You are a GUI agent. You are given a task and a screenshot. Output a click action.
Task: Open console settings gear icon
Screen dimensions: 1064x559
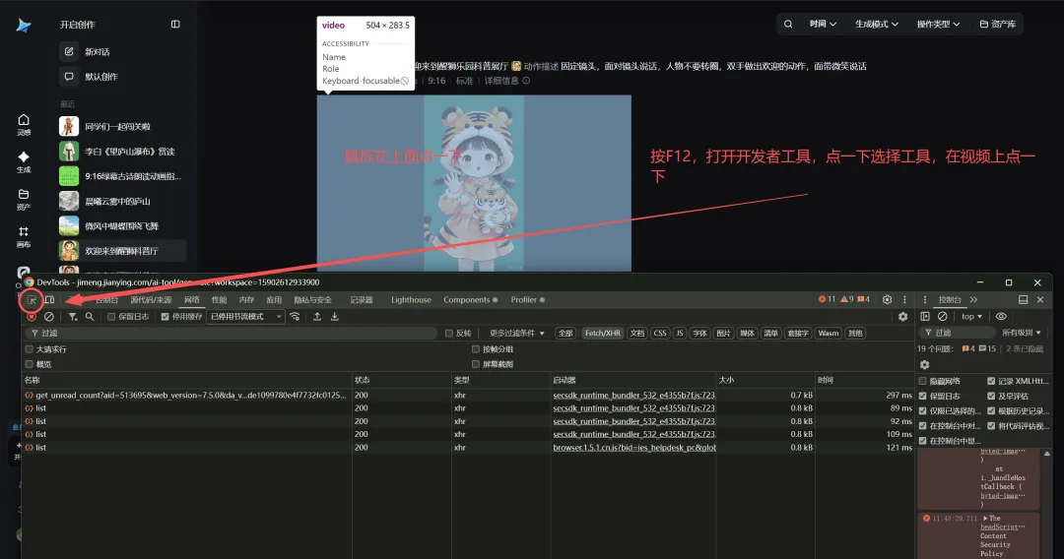(x=924, y=364)
